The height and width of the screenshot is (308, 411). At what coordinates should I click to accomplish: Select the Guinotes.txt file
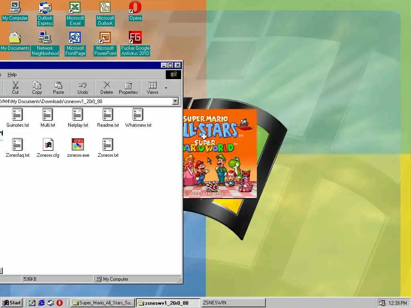18,118
